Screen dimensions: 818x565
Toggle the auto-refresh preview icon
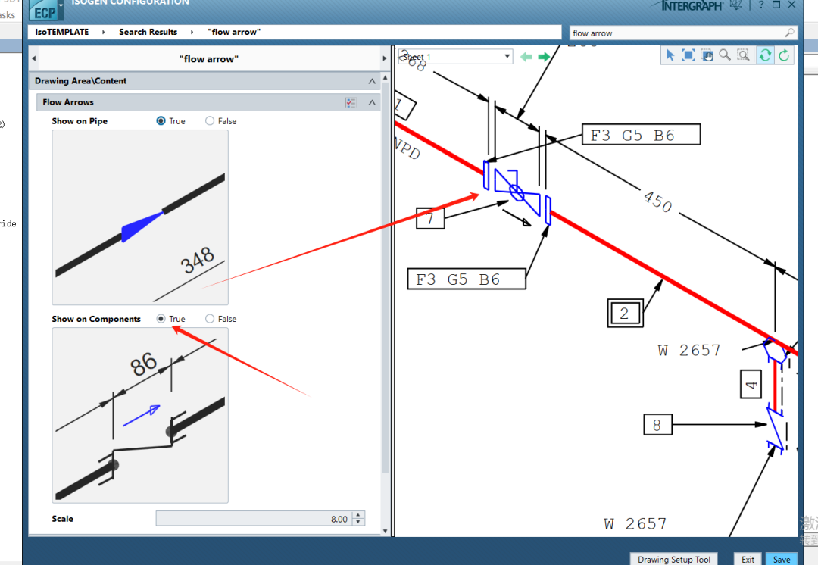(765, 55)
